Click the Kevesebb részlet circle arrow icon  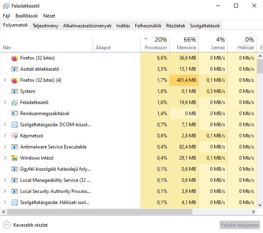click(7, 225)
